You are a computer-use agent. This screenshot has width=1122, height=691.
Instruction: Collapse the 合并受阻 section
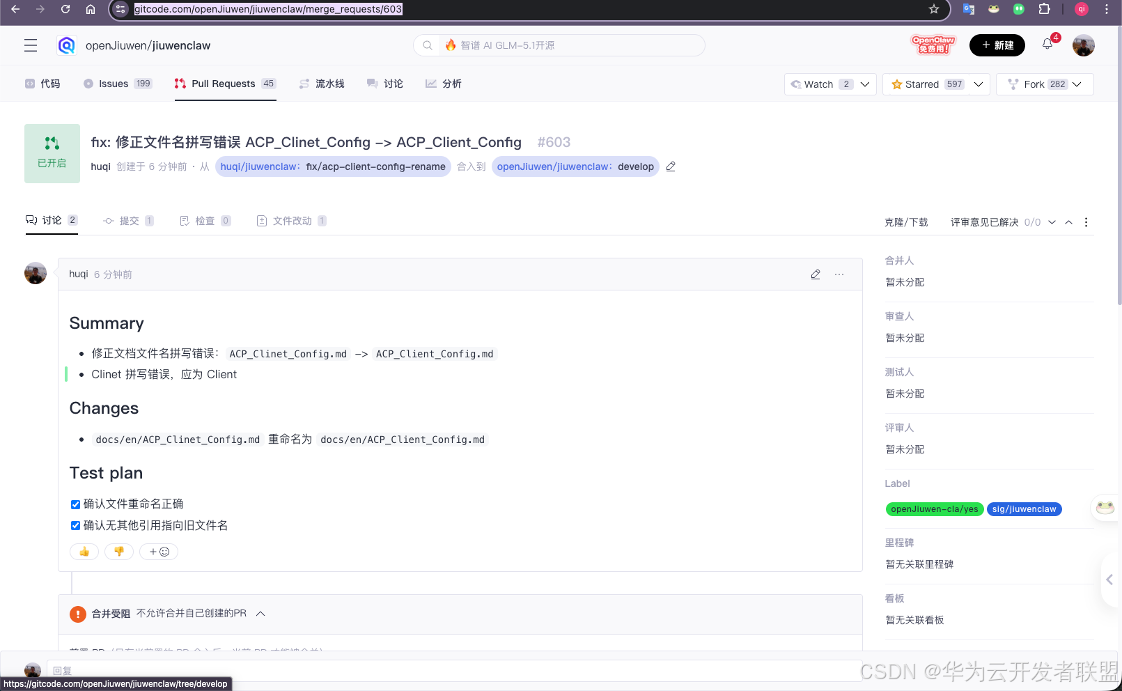coord(260,614)
